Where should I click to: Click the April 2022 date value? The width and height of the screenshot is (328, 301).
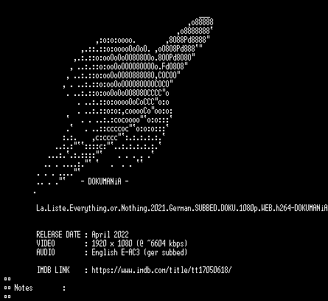click(x=110, y=235)
